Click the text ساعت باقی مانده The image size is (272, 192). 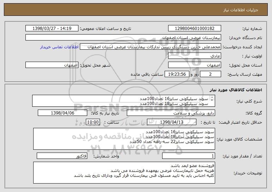(x=147, y=74)
